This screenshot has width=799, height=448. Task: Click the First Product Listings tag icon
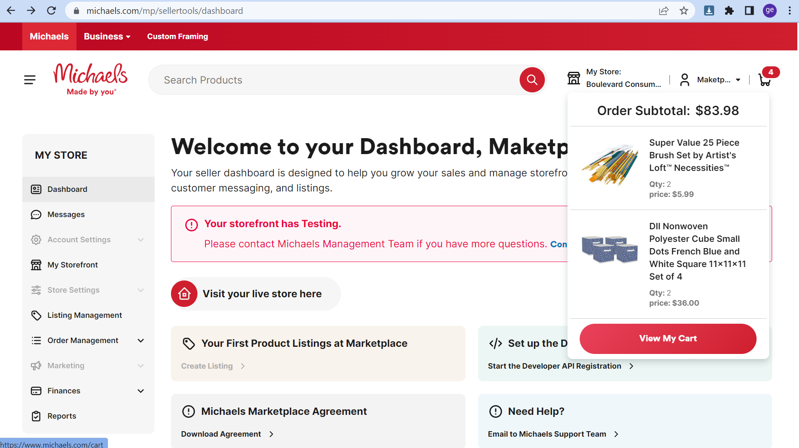coord(189,343)
